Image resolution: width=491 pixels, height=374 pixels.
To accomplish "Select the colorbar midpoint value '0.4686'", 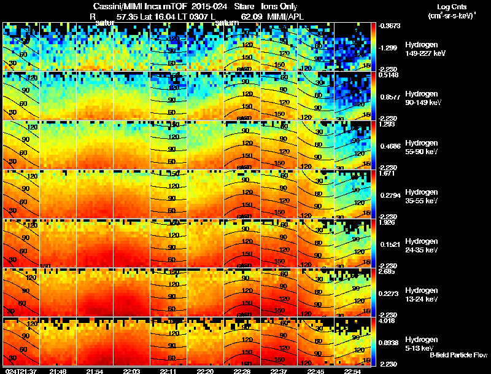I will click(x=390, y=146).
